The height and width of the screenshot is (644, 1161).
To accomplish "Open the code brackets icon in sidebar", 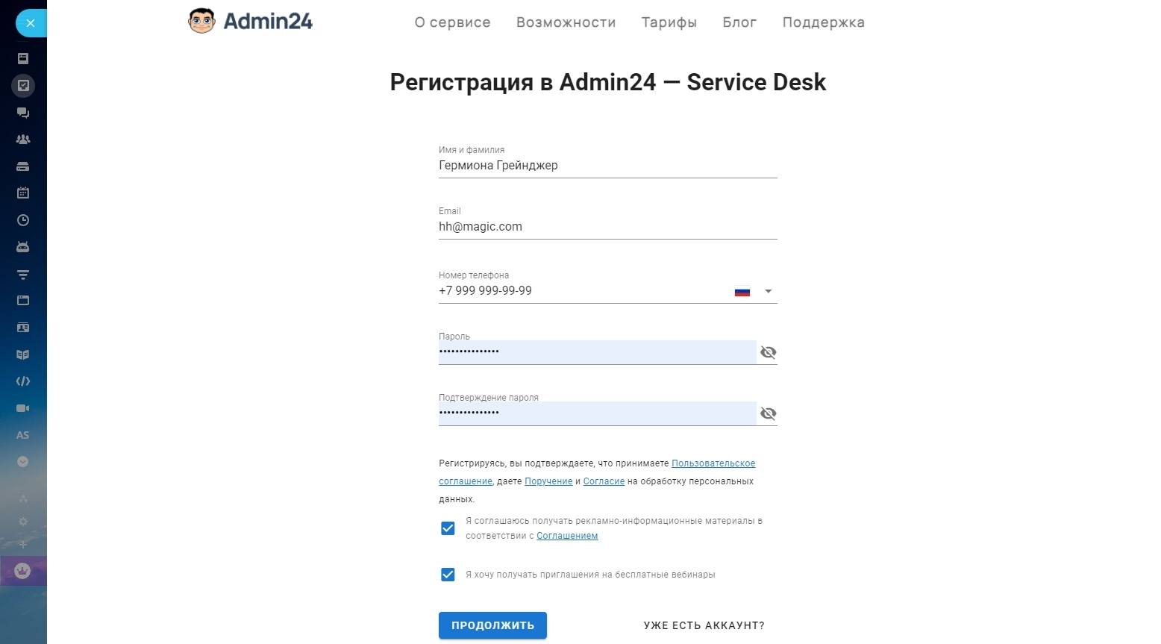I will (23, 381).
